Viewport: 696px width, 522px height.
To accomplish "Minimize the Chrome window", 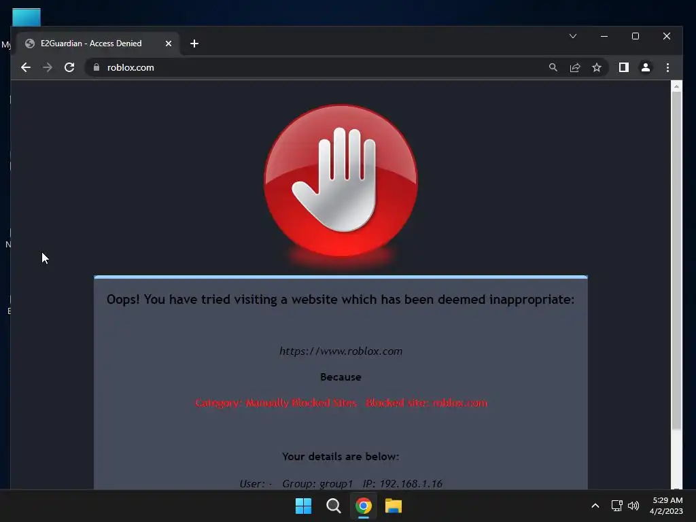I will (604, 36).
